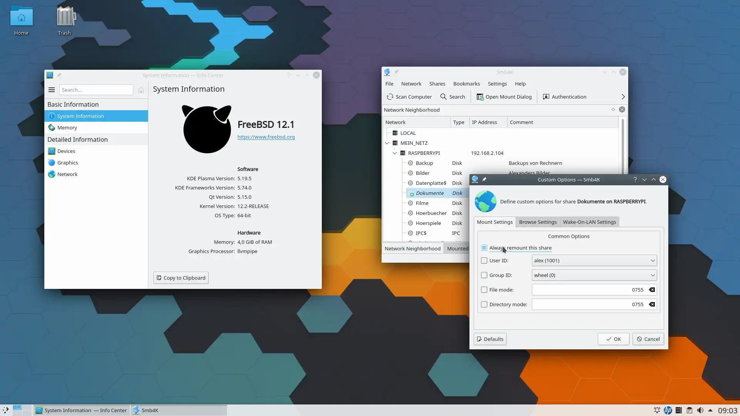Viewport: 740px width, 416px height.
Task: Switch to the Browse Settings tab
Action: tap(538, 222)
